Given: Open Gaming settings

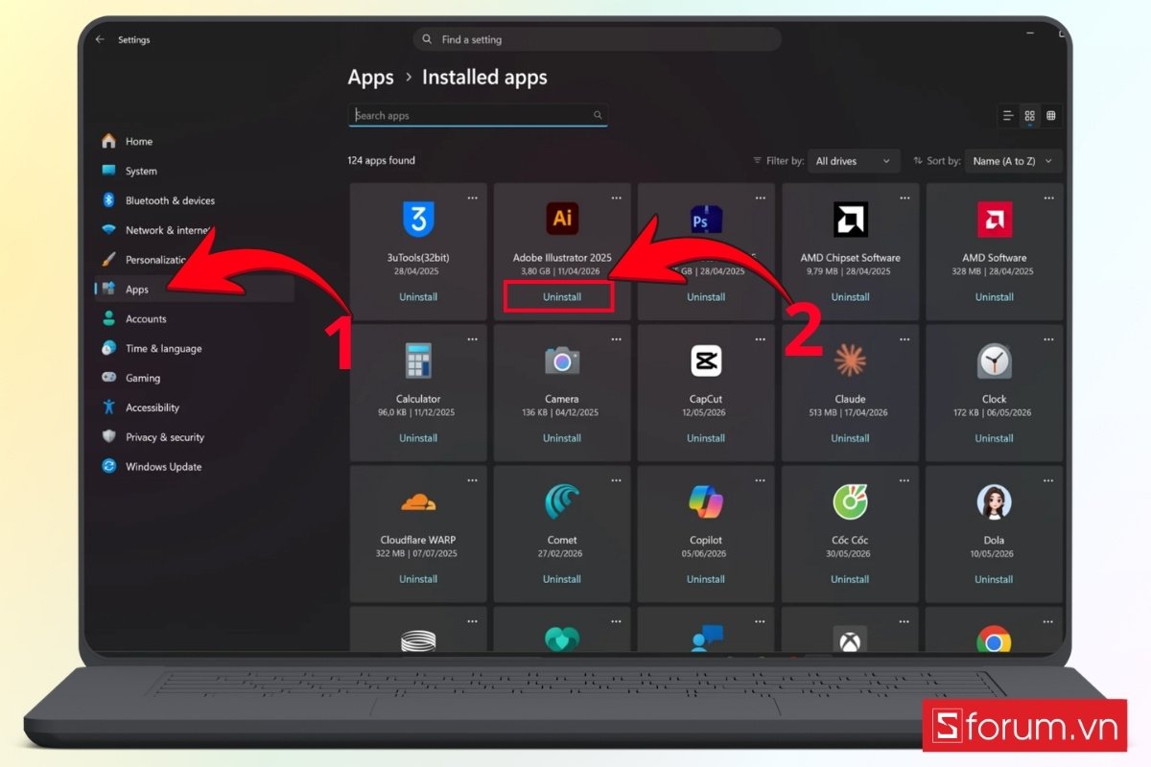Looking at the screenshot, I should point(143,379).
